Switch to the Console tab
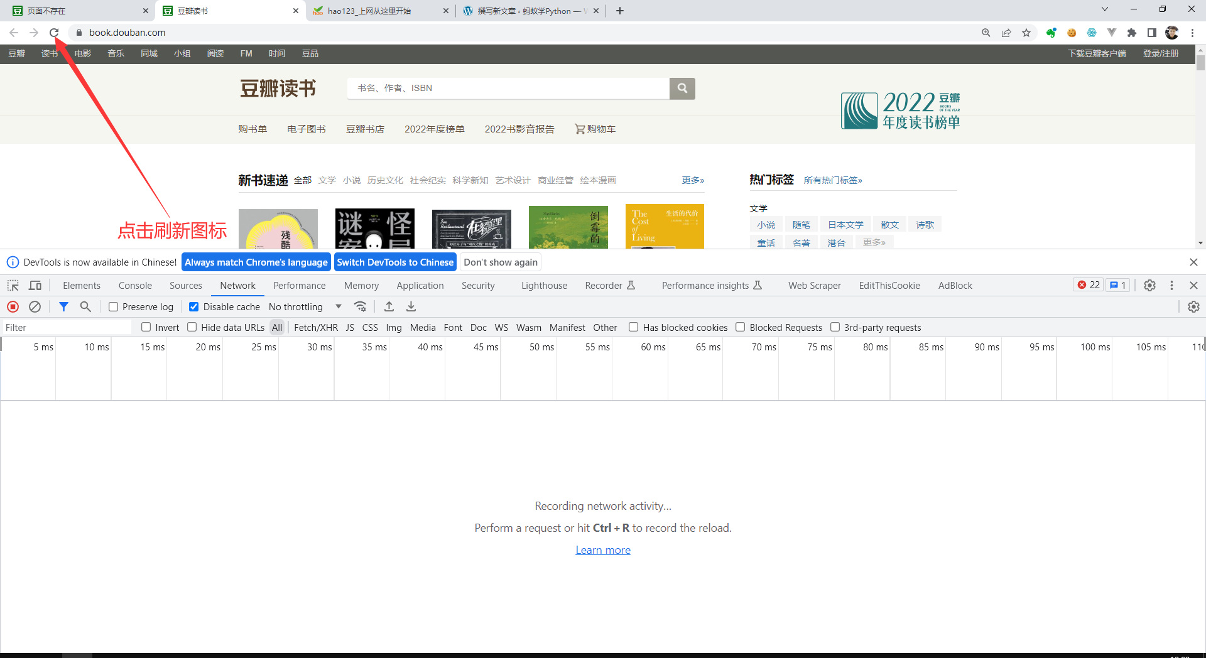 pos(135,286)
